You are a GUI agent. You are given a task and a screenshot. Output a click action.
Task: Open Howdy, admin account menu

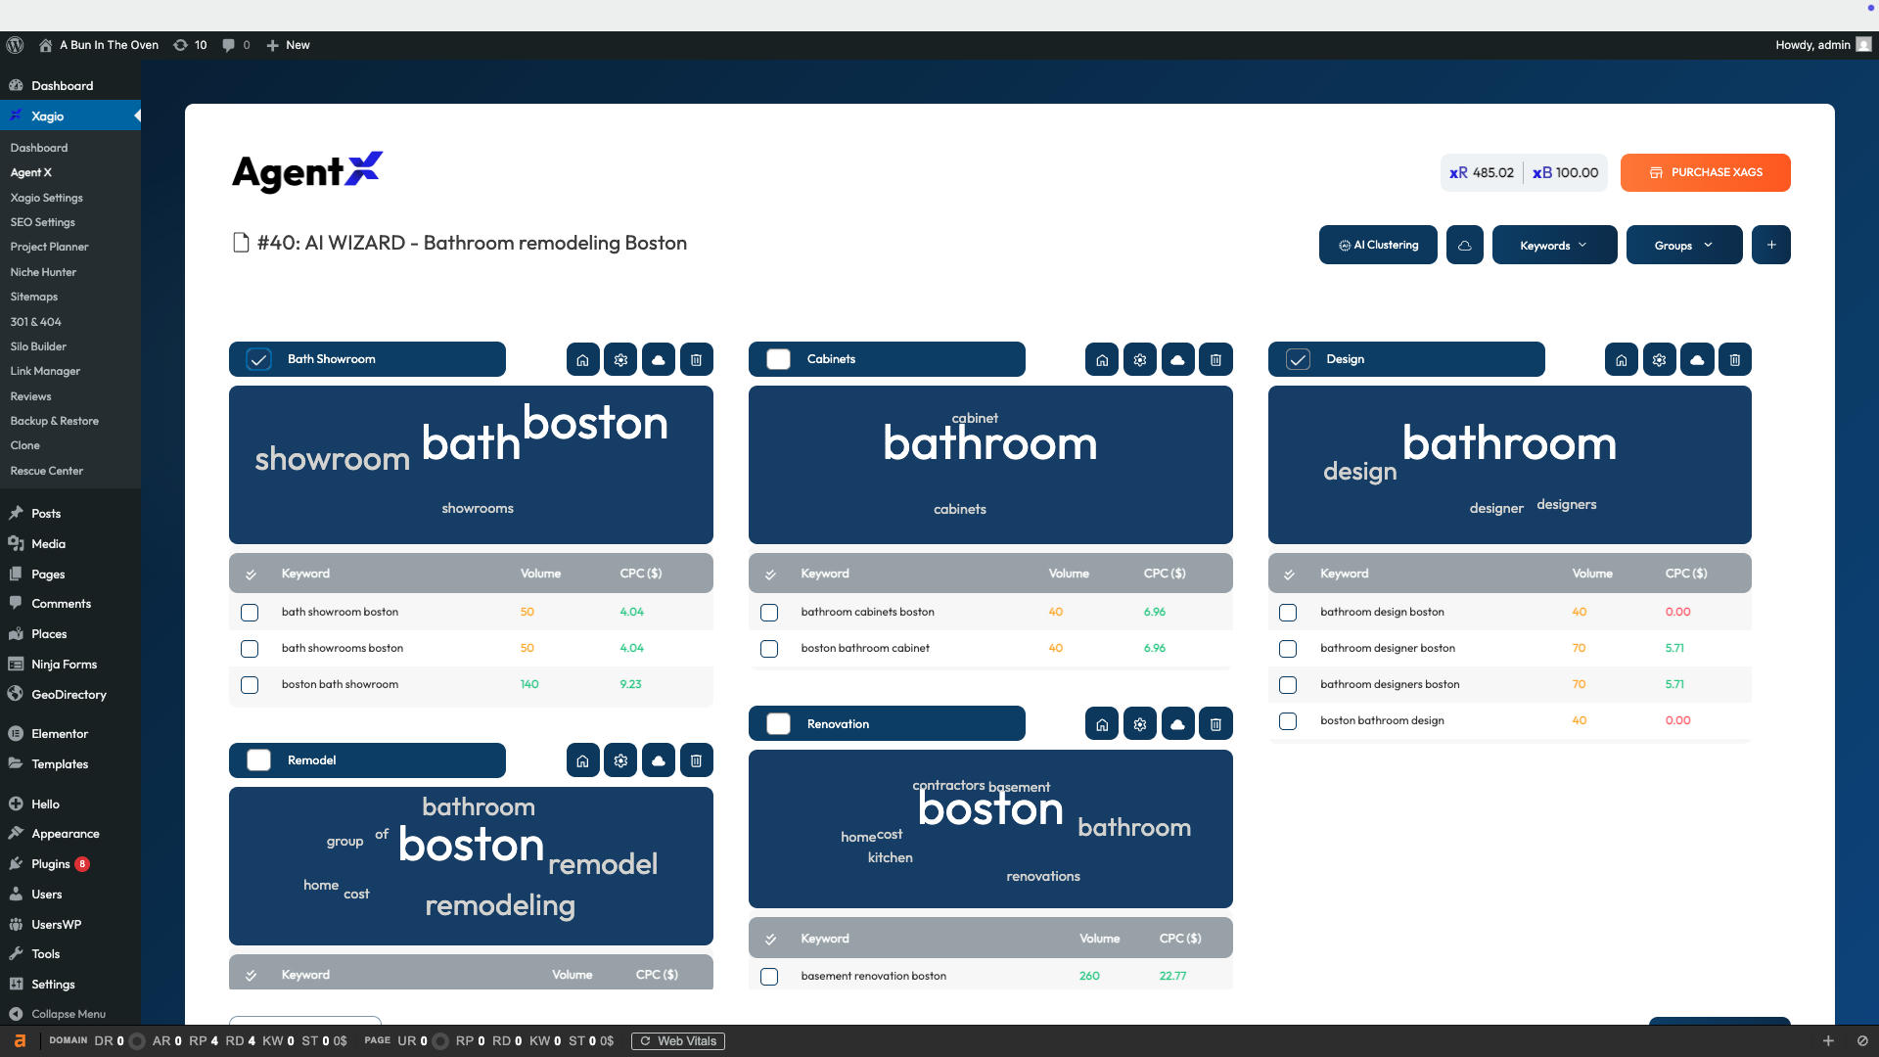(1823, 45)
